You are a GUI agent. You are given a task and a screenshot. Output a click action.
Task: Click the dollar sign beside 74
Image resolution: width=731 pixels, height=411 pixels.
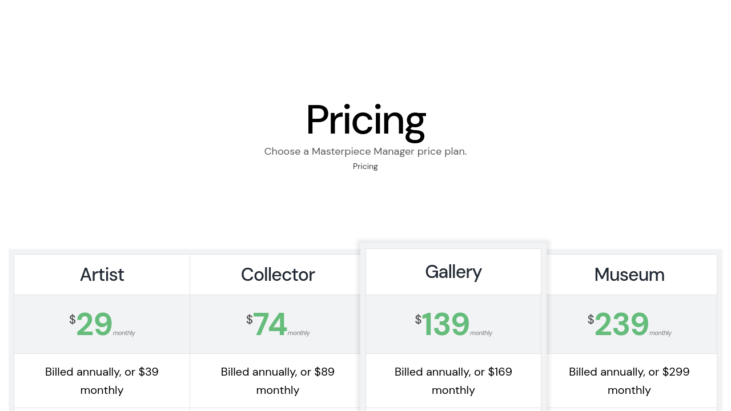250,320
